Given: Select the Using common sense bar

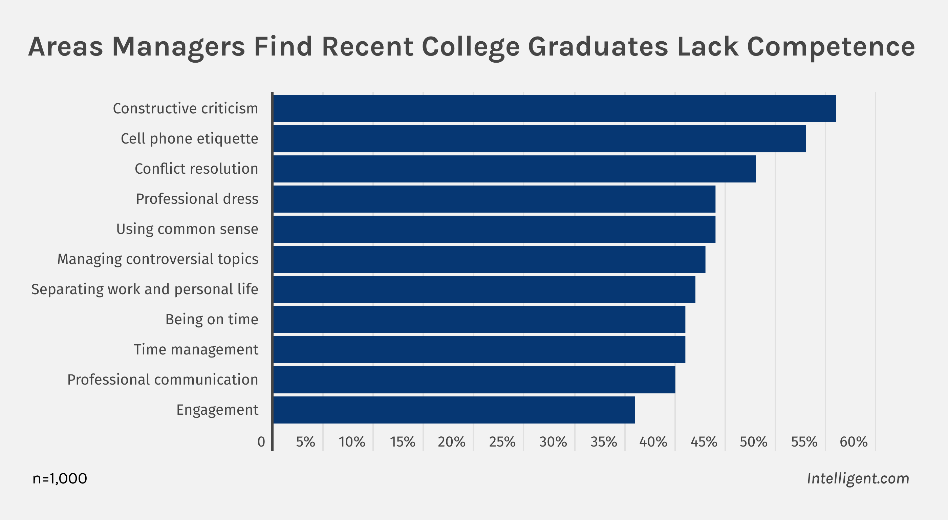Looking at the screenshot, I should tap(494, 229).
